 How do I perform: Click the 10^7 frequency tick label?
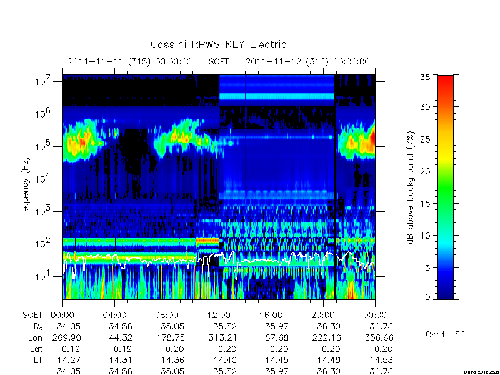point(44,81)
